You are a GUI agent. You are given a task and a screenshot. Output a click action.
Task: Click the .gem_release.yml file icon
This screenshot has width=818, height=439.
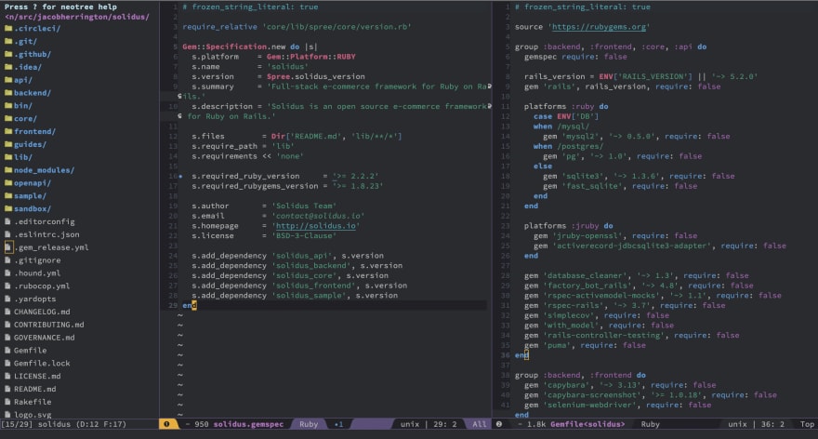(x=7, y=246)
